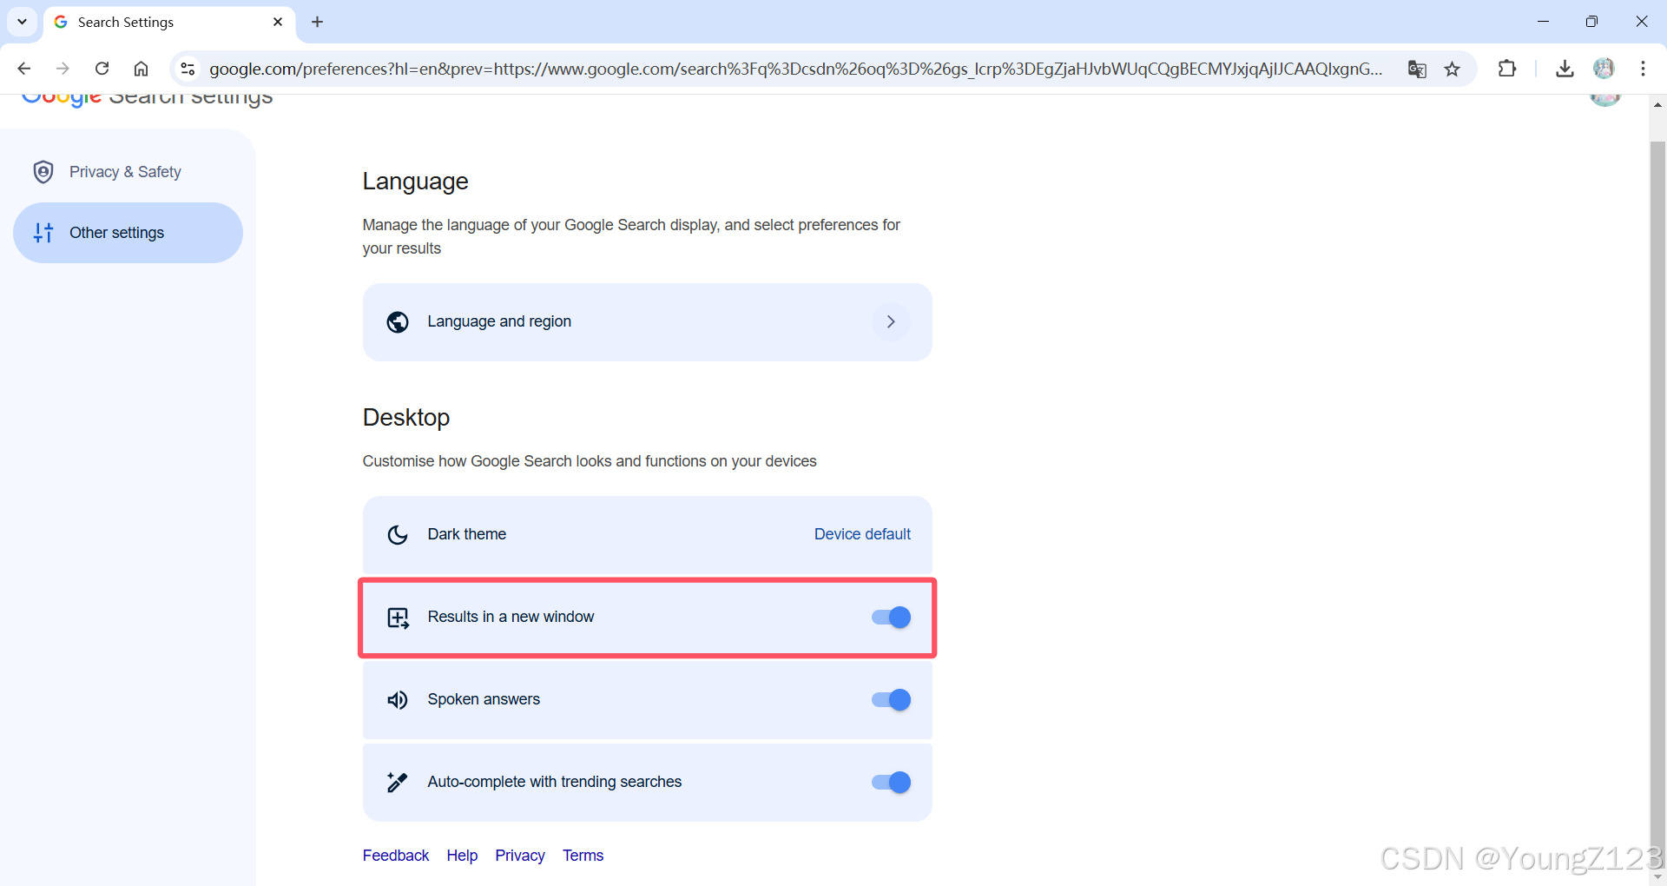Image resolution: width=1667 pixels, height=886 pixels.
Task: Click the Other settings sliders icon
Action: pyautogui.click(x=43, y=233)
